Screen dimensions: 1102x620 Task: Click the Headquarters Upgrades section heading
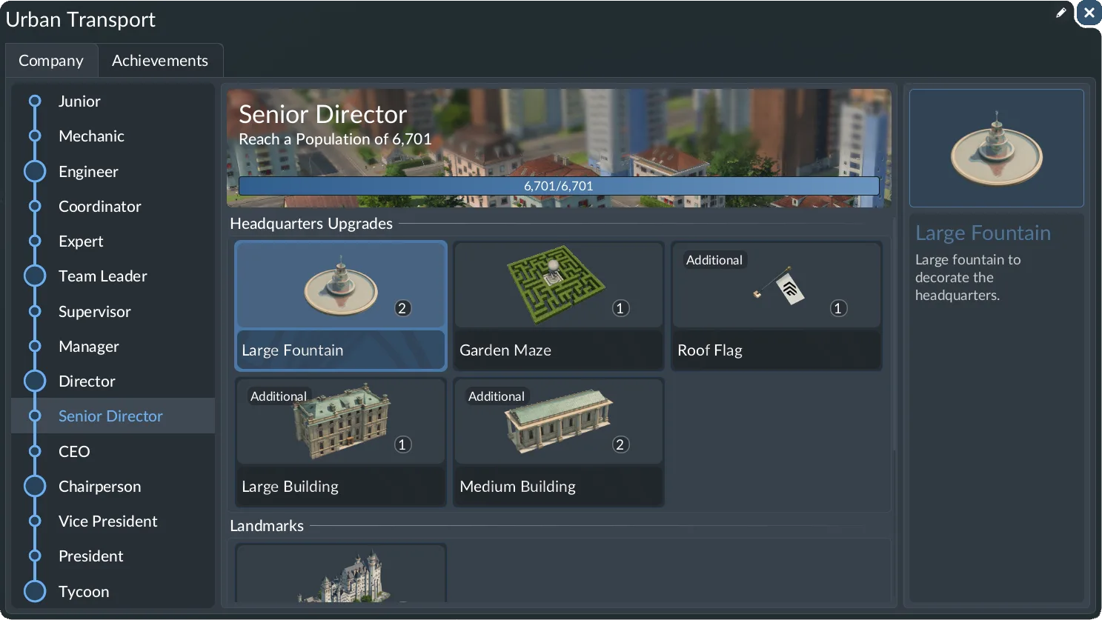point(311,224)
